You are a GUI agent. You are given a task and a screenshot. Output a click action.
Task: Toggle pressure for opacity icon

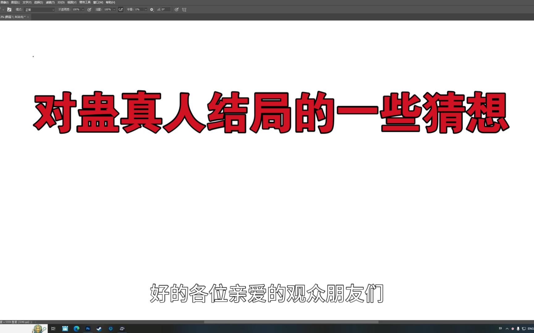tap(89, 10)
